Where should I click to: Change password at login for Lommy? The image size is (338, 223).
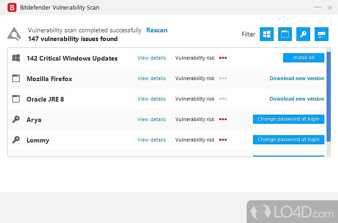point(288,140)
